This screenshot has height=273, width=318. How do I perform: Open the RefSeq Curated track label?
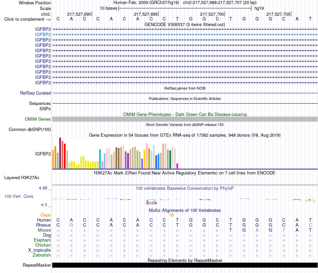coord(35,93)
